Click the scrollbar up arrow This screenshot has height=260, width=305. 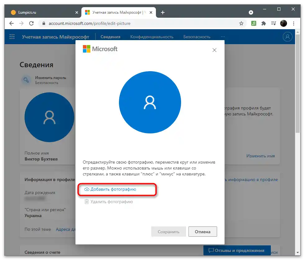click(x=298, y=32)
